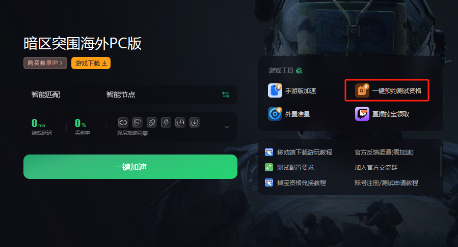Toggle the link-chain engine icon
458x247 pixels.
[123, 122]
